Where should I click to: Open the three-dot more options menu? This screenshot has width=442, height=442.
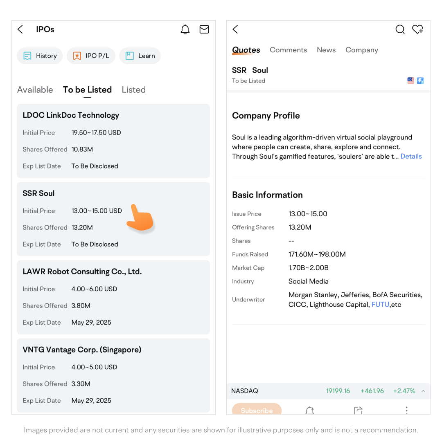click(x=406, y=410)
